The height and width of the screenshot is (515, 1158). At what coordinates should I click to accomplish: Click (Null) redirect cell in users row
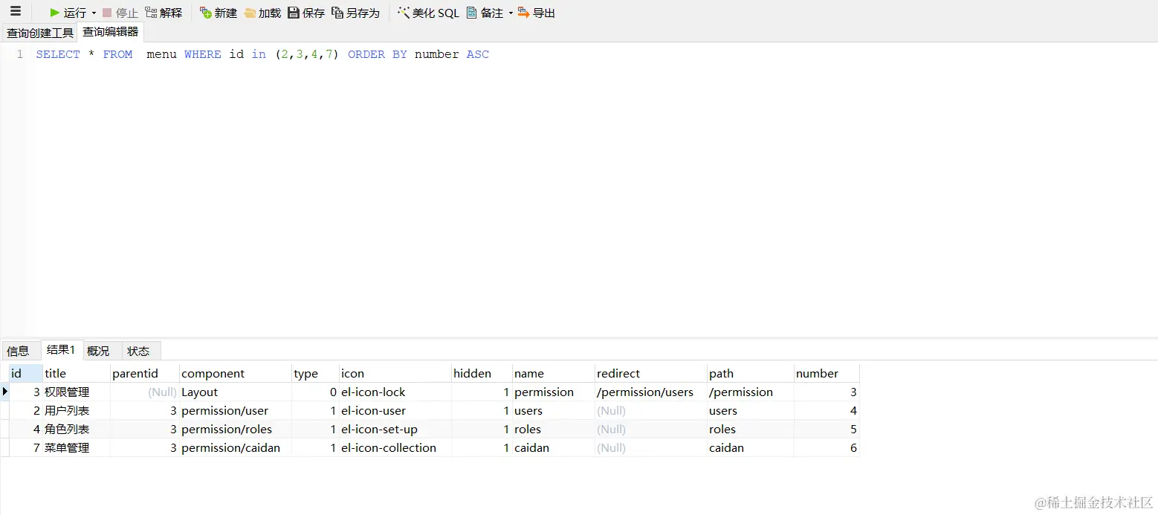click(x=651, y=410)
